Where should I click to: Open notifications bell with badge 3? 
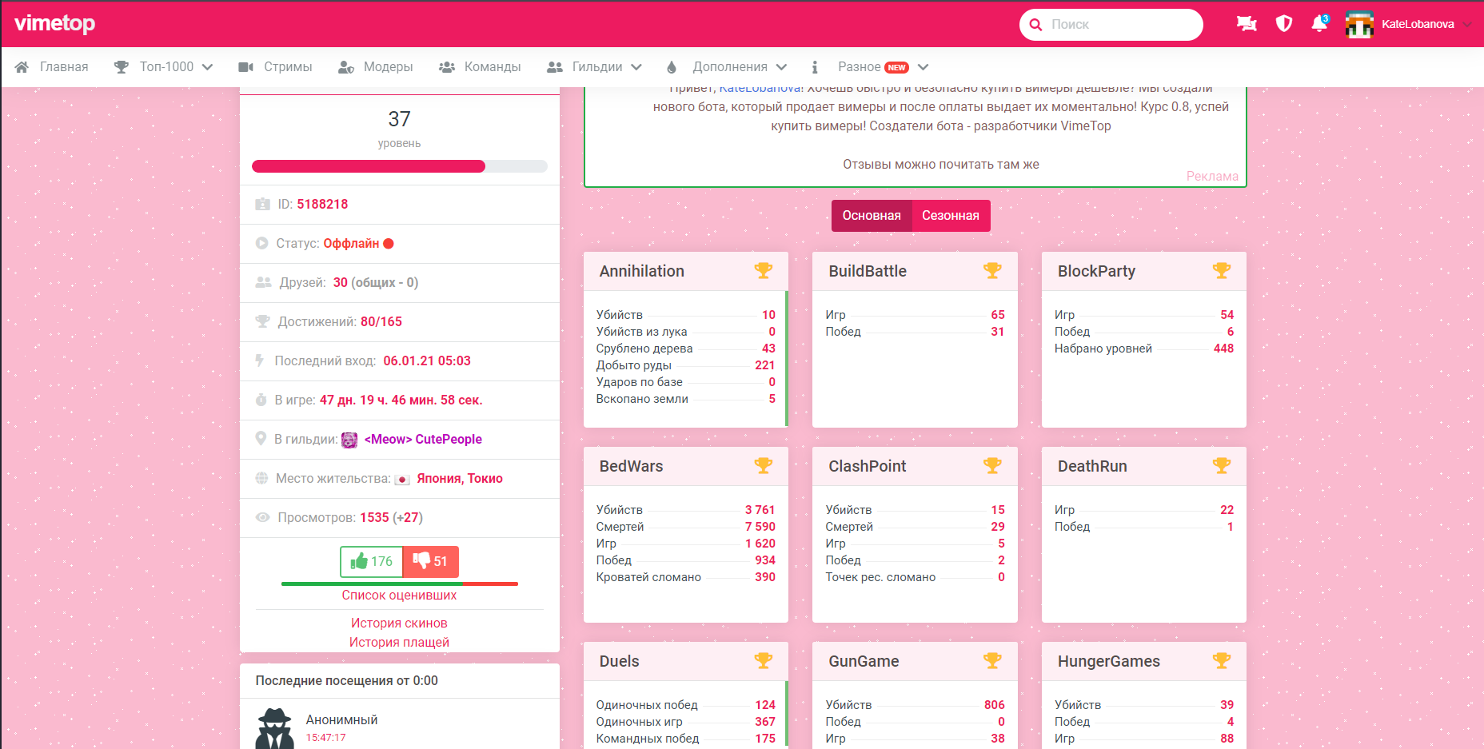point(1319,24)
